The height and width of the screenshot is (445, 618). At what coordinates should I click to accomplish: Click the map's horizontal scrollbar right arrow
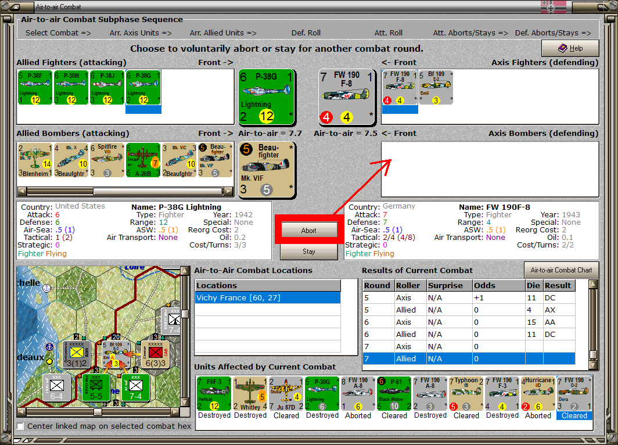click(175, 411)
